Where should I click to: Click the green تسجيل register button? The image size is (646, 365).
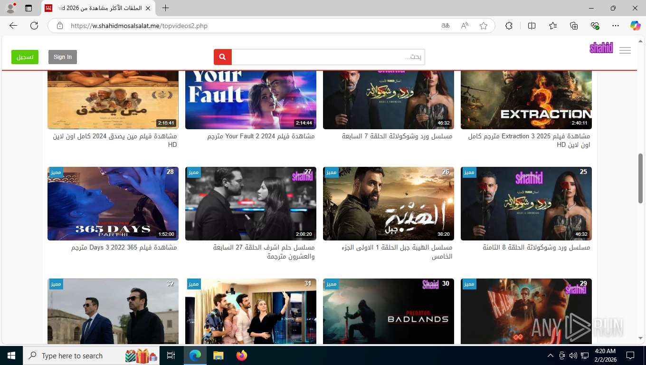[x=25, y=57]
